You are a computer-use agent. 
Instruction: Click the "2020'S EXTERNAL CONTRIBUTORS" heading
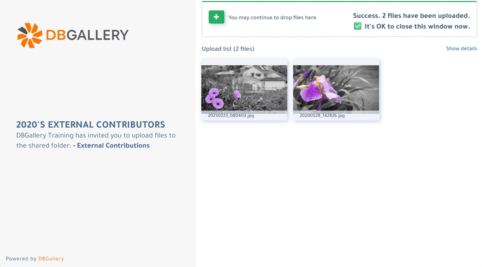[91, 125]
